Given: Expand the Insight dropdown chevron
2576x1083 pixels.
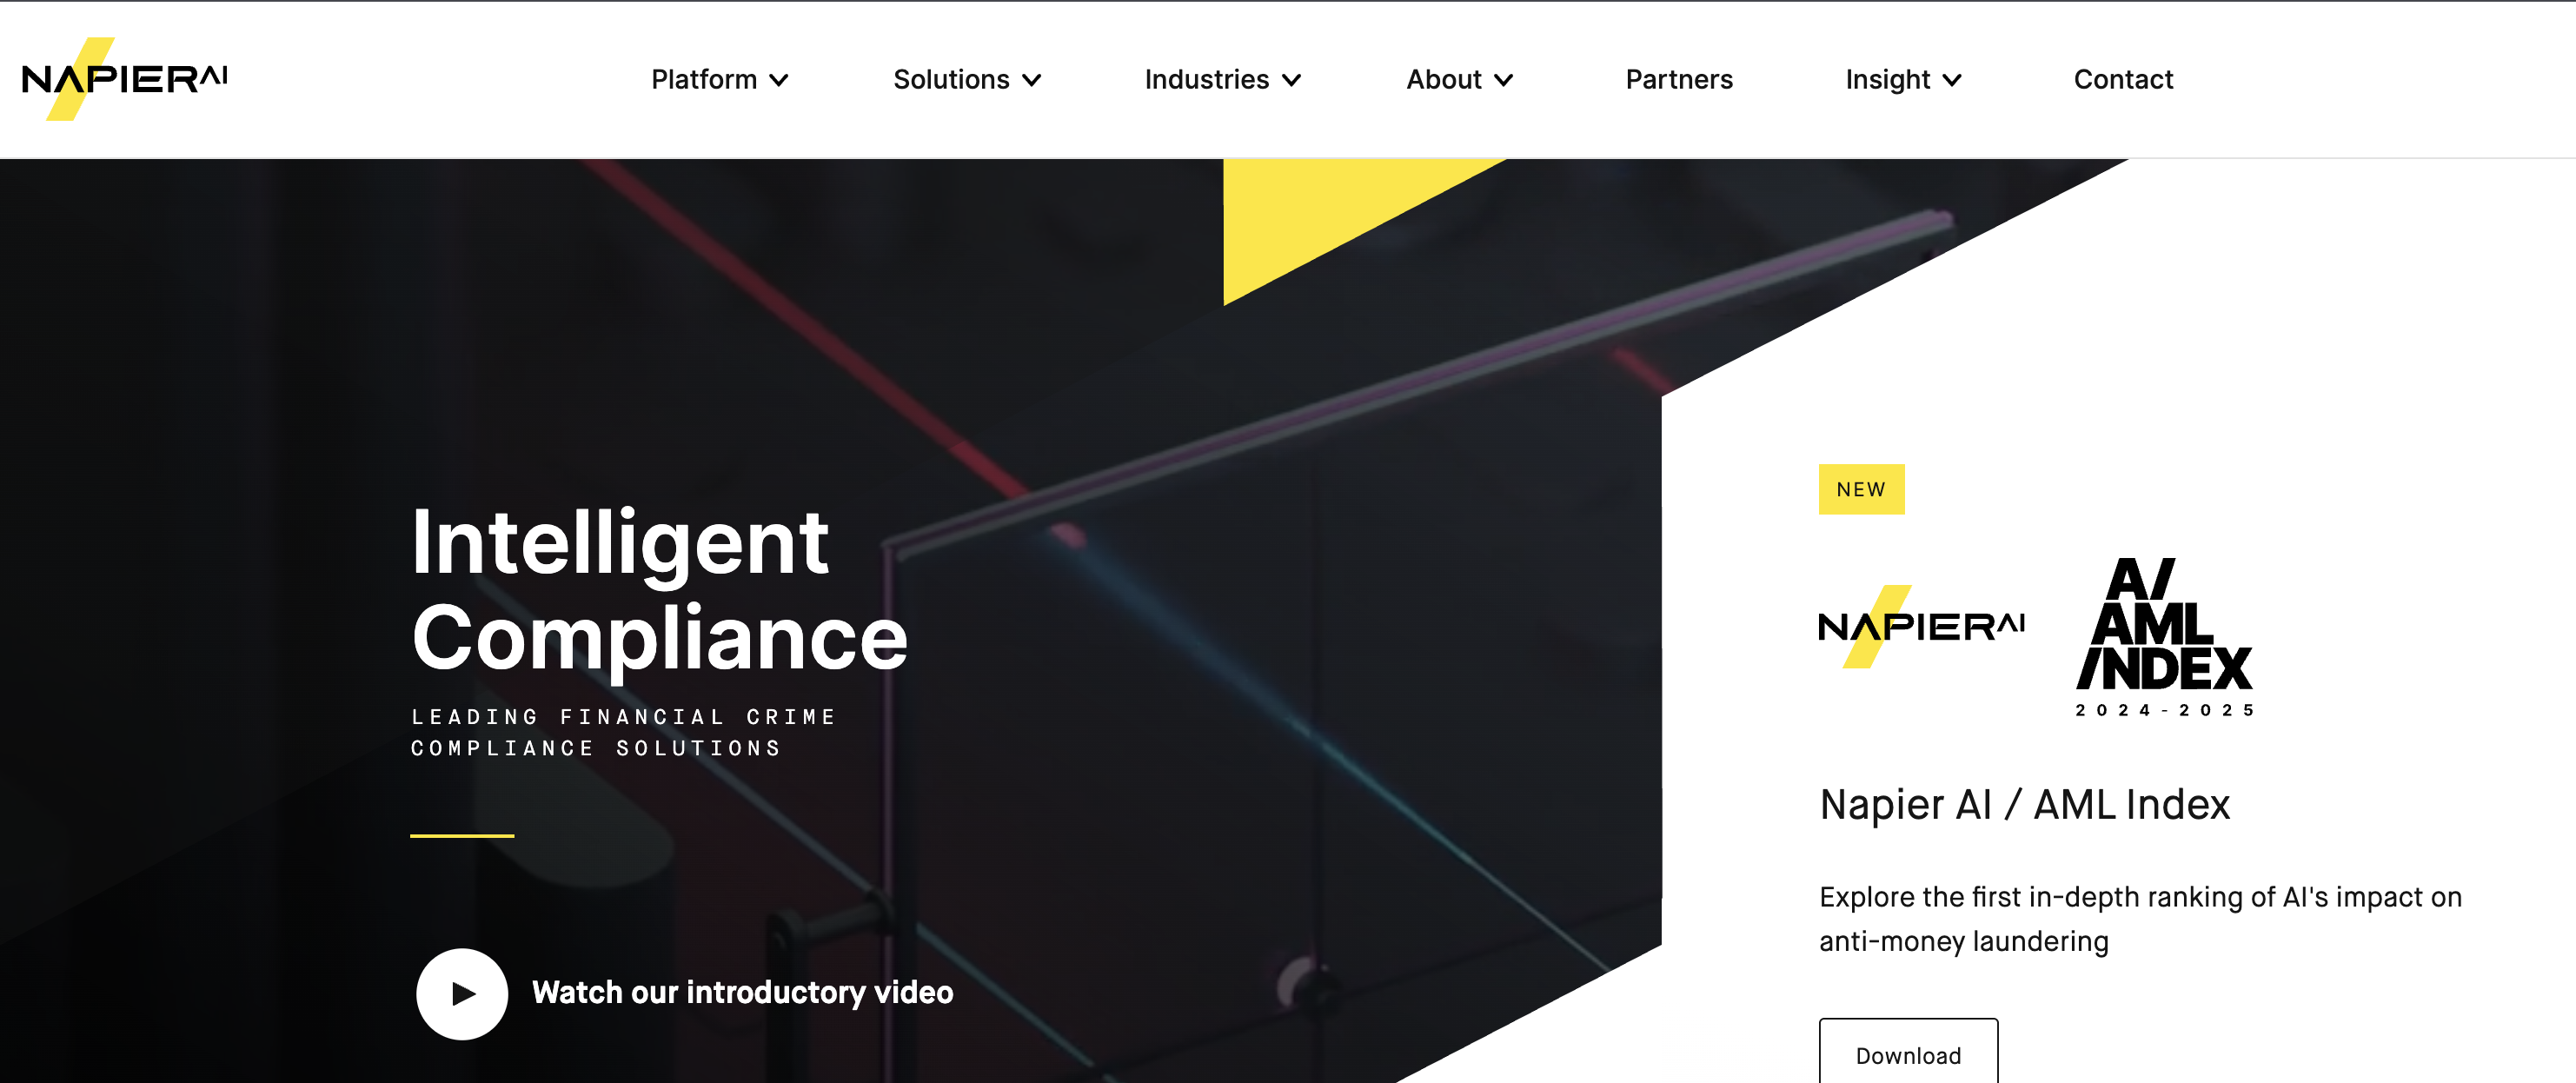Looking at the screenshot, I should coord(1952,80).
